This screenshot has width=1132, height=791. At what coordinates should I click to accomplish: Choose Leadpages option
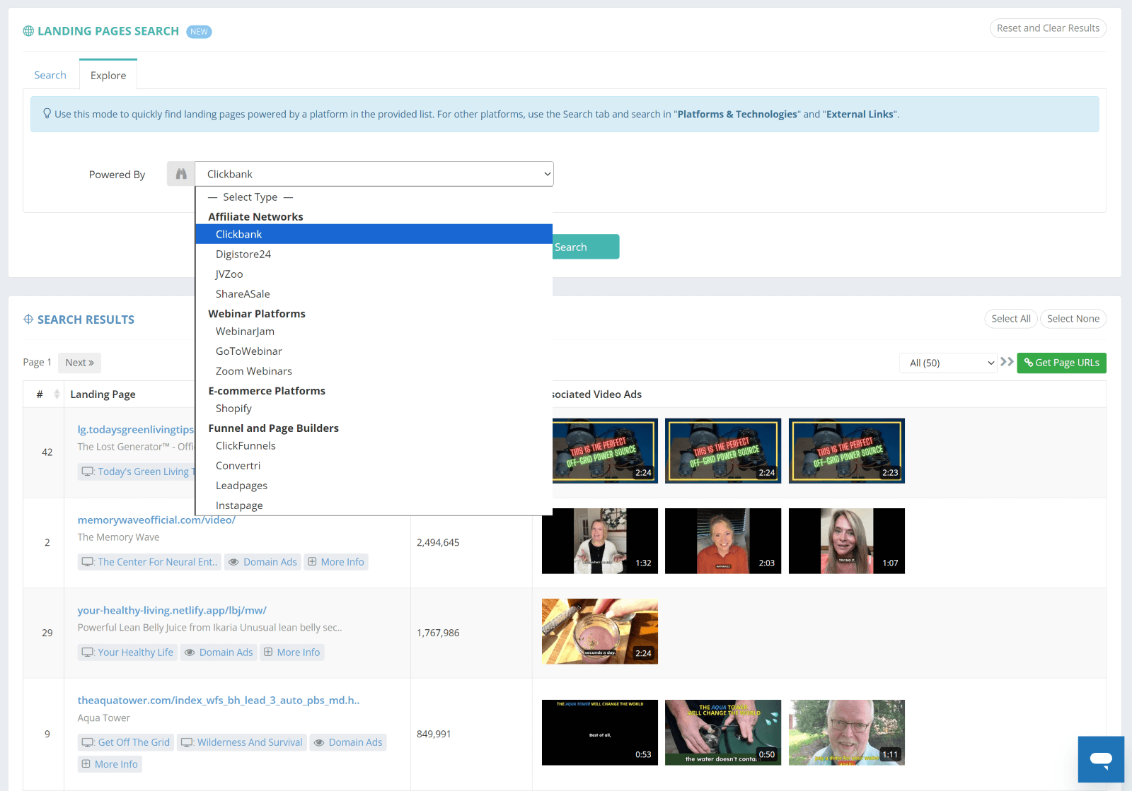click(374, 485)
